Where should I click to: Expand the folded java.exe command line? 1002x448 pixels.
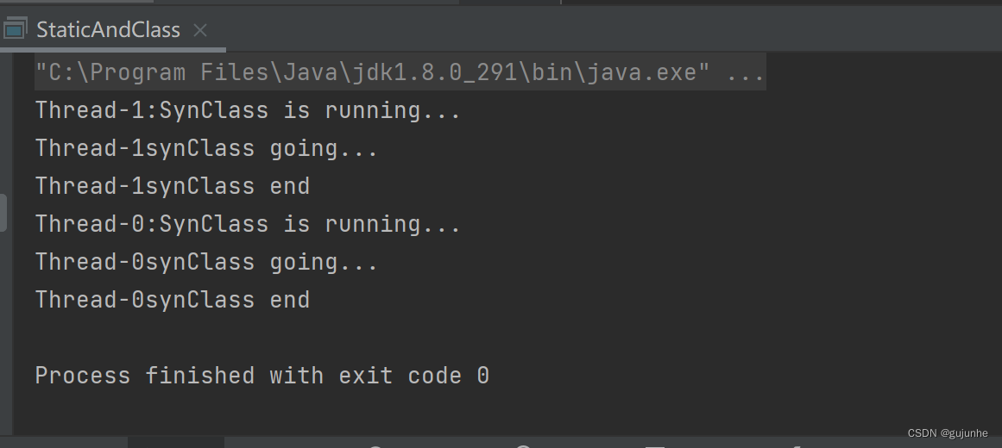point(400,72)
